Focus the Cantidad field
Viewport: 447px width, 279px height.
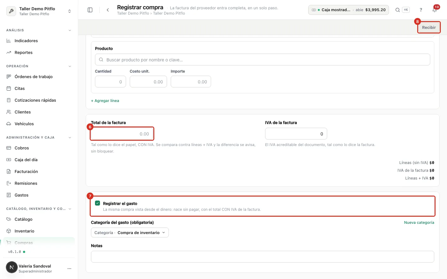[111, 82]
